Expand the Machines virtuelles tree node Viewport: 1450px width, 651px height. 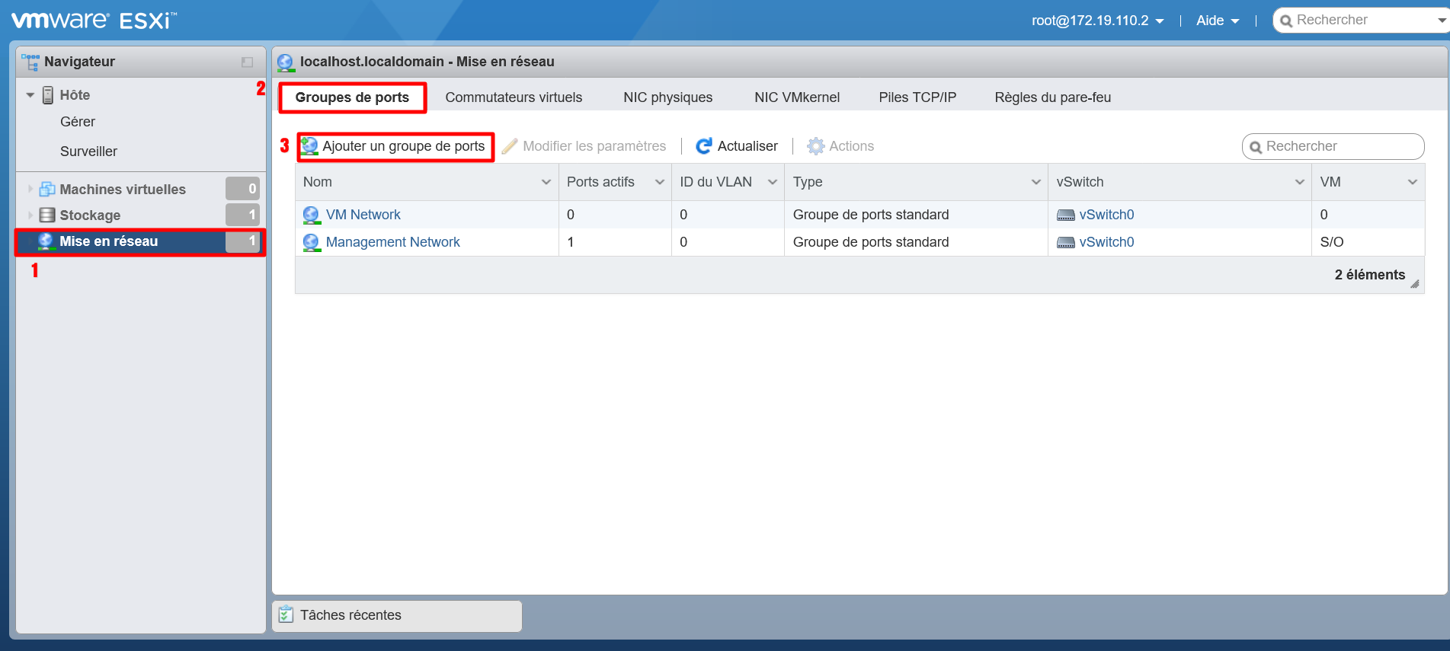coord(30,189)
